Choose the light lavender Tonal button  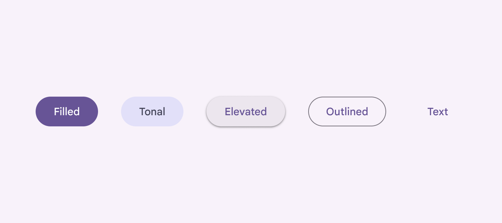[x=152, y=111]
